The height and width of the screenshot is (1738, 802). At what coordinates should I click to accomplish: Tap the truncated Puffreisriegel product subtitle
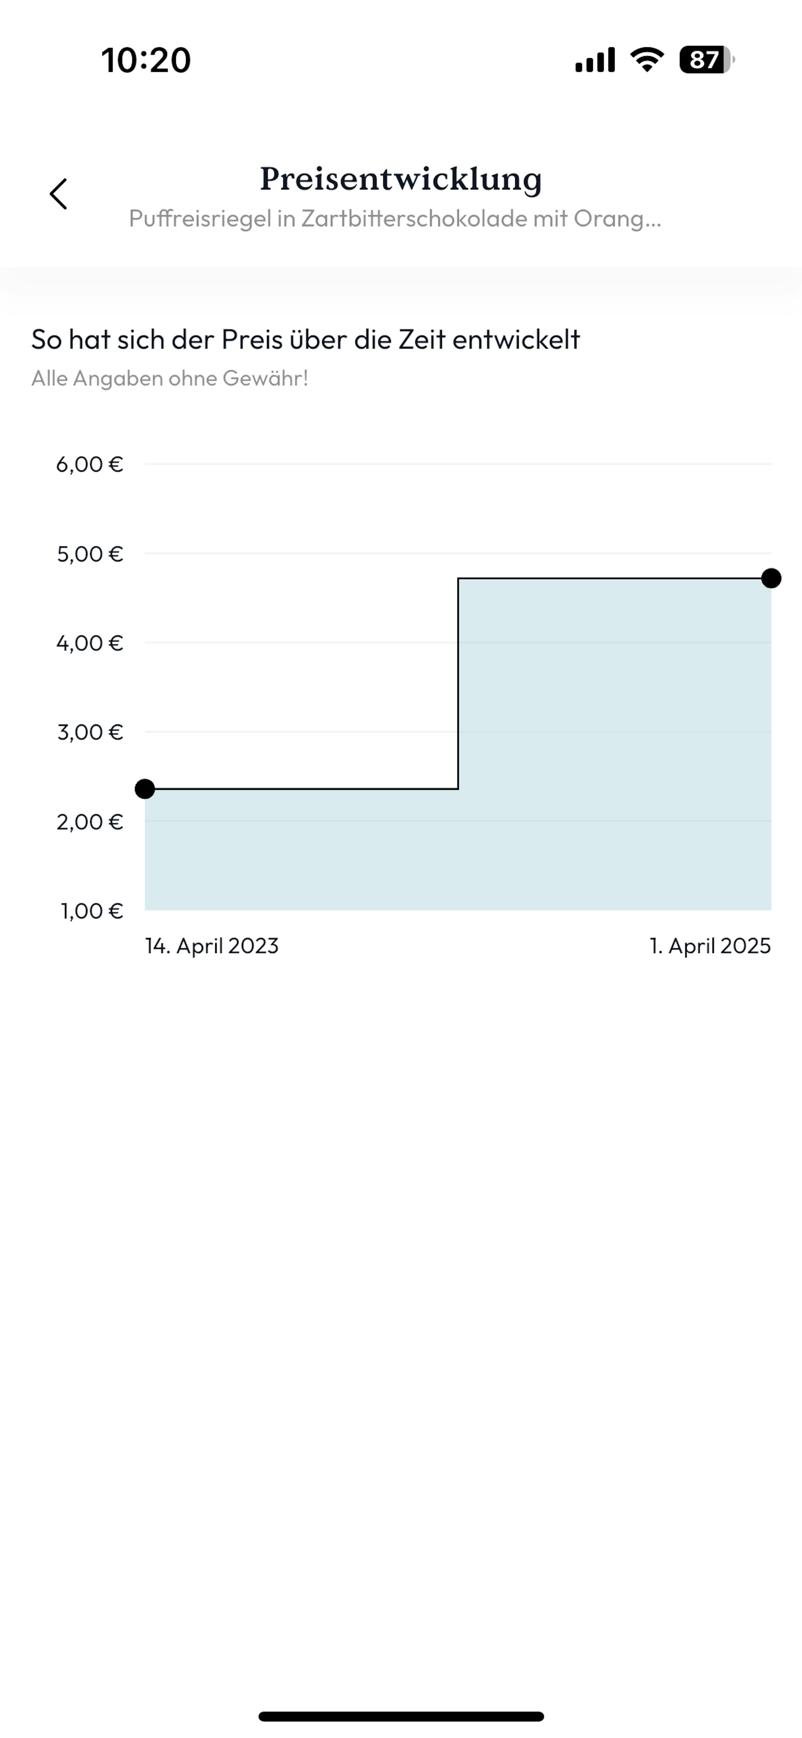tap(395, 219)
